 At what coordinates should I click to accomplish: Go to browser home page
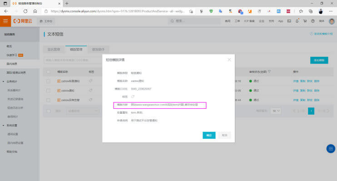(35, 11)
